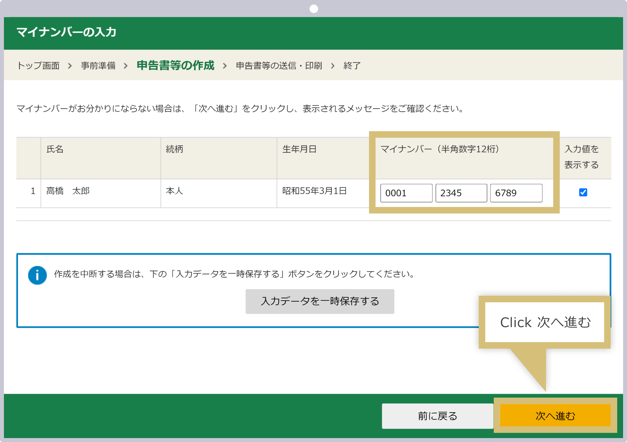Click the third My Number field 6789
Screen dimensions: 627x442
pyautogui.click(x=516, y=193)
